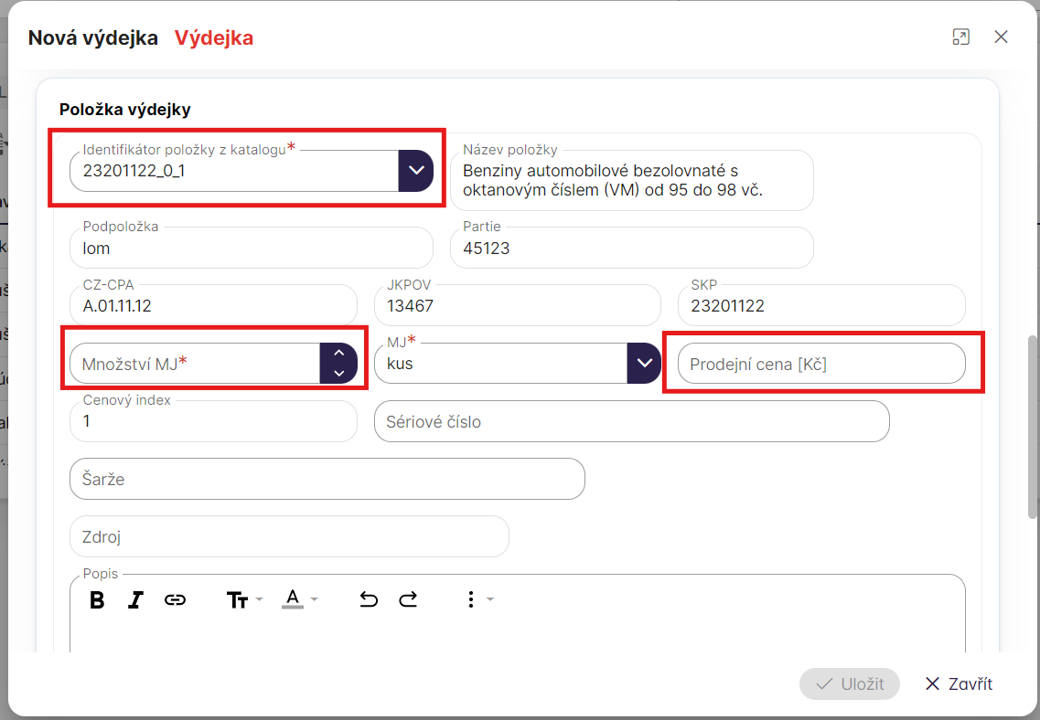Increase the Množství MJ value
This screenshot has width=1040, height=720.
click(338, 354)
